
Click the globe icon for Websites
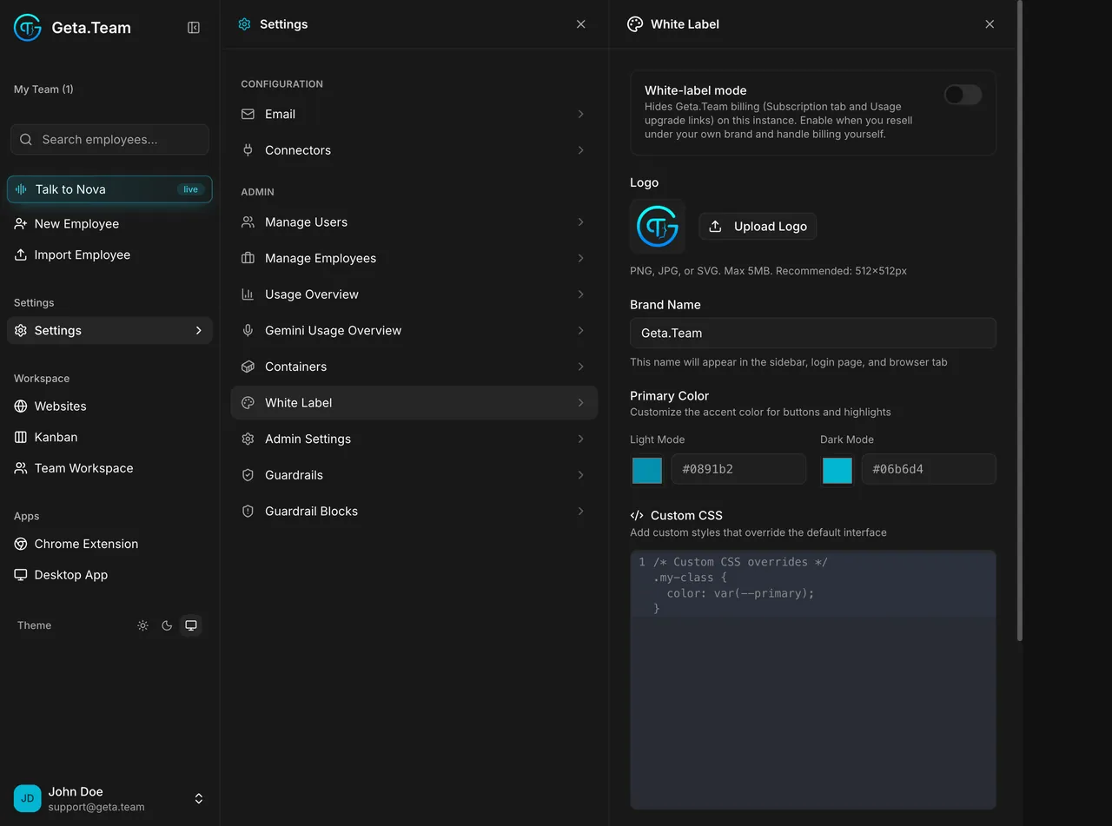coord(21,406)
